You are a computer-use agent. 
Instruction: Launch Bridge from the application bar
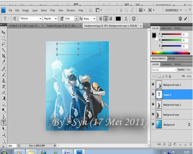tap(91, 10)
